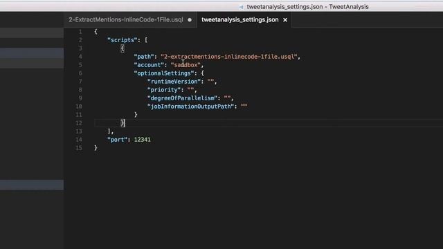The height and width of the screenshot is (249, 443).
Task: Click the "path" key on line 4
Action: coord(144,57)
